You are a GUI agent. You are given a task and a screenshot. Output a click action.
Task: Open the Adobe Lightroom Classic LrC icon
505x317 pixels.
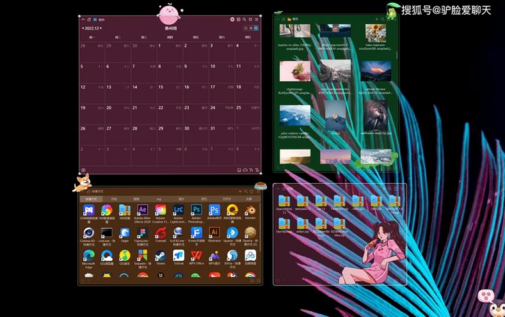coord(178,210)
